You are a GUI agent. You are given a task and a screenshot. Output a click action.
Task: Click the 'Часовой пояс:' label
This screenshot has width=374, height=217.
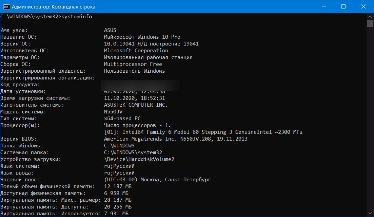[20, 180]
